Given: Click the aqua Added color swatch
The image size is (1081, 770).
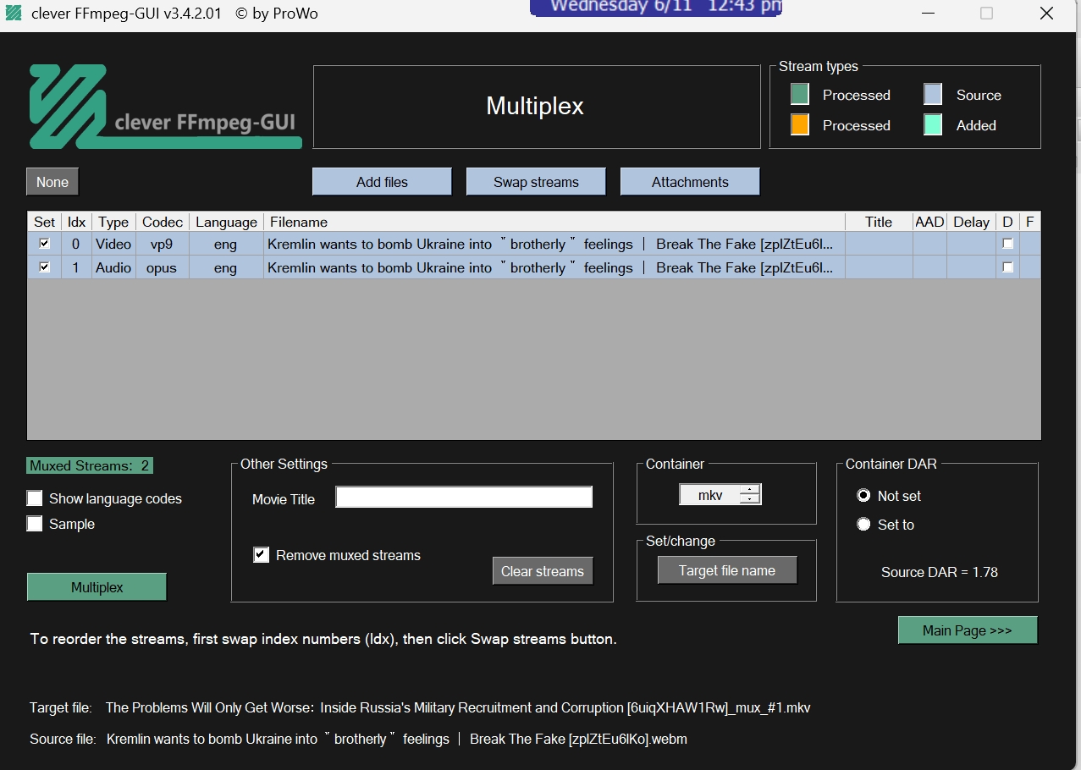Looking at the screenshot, I should (933, 124).
